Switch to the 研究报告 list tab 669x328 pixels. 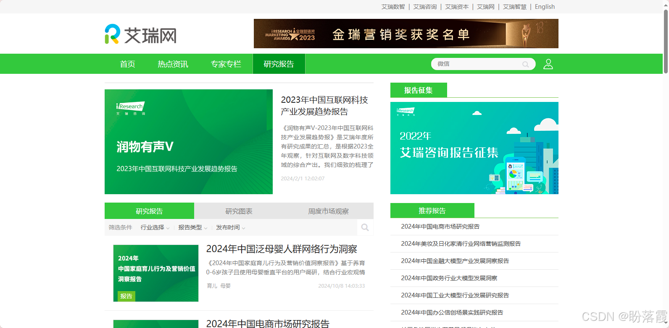pos(149,211)
